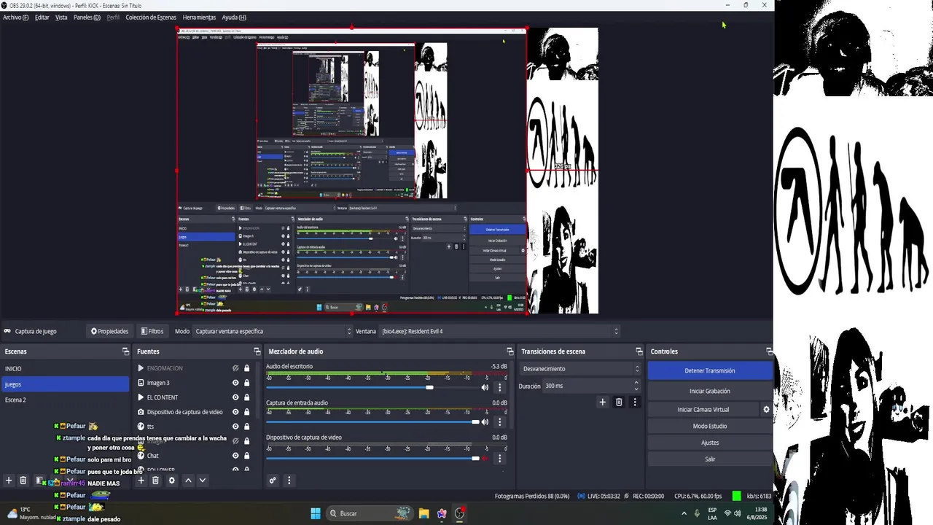Add a new source in Fuentes
This screenshot has width=933, height=525.
(x=141, y=481)
